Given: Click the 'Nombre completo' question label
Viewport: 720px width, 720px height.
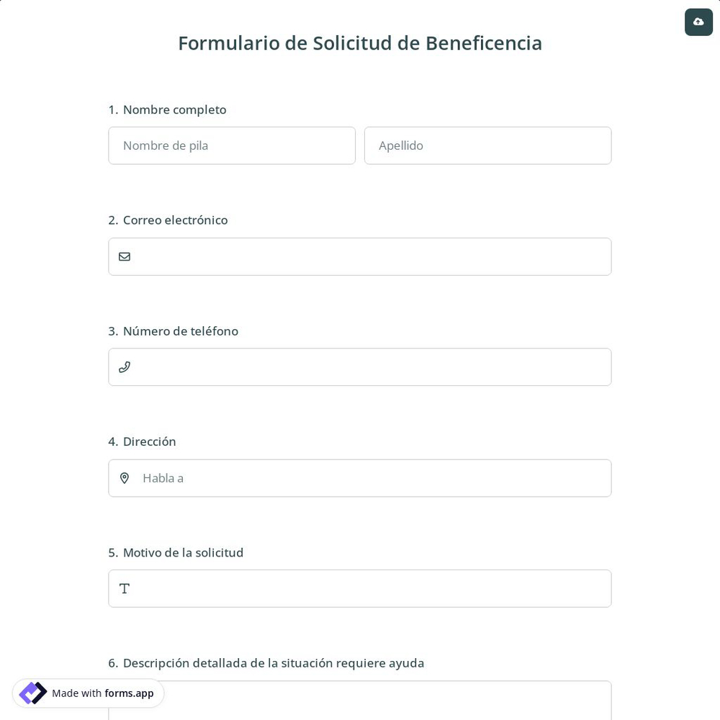Looking at the screenshot, I should pyautogui.click(x=174, y=109).
